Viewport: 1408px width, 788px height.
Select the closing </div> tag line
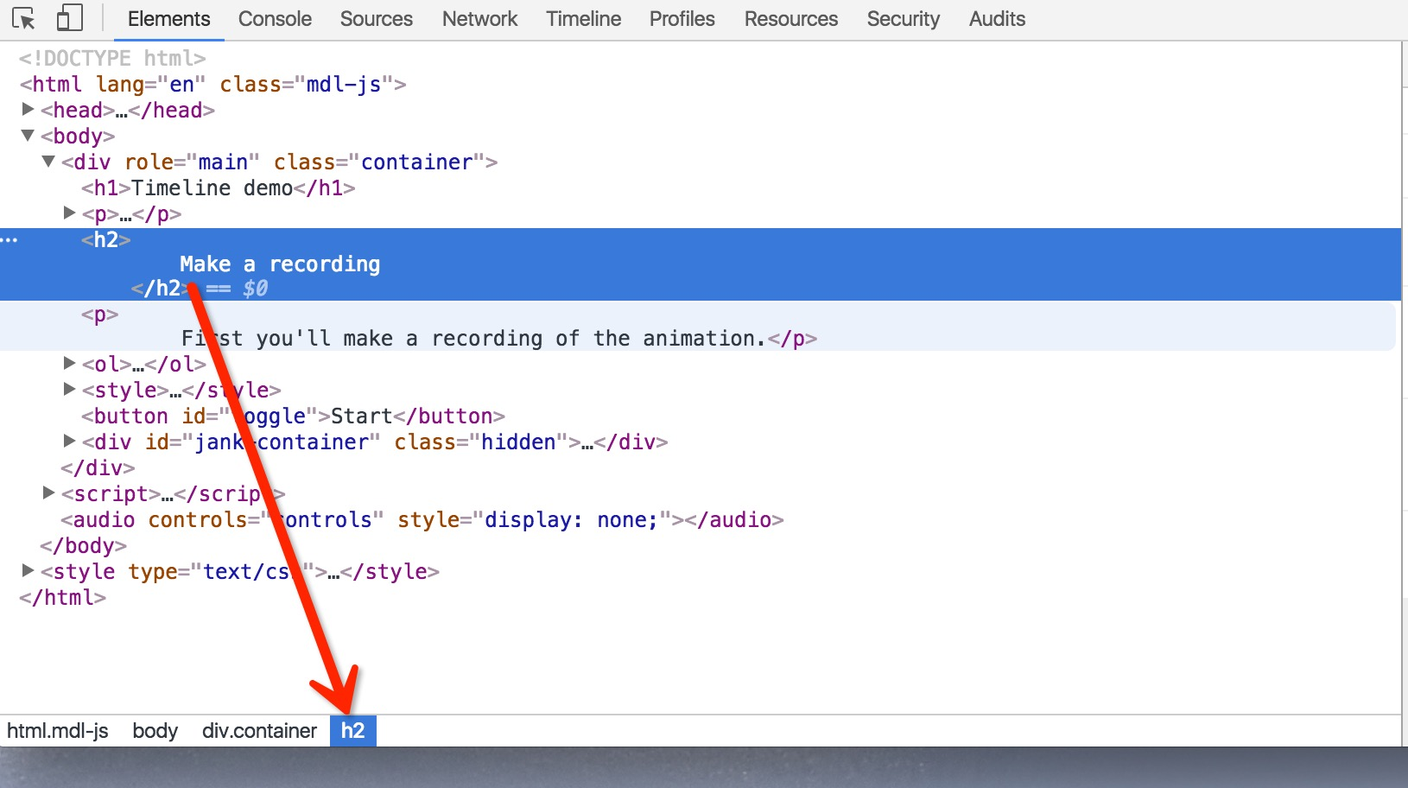coord(98,467)
